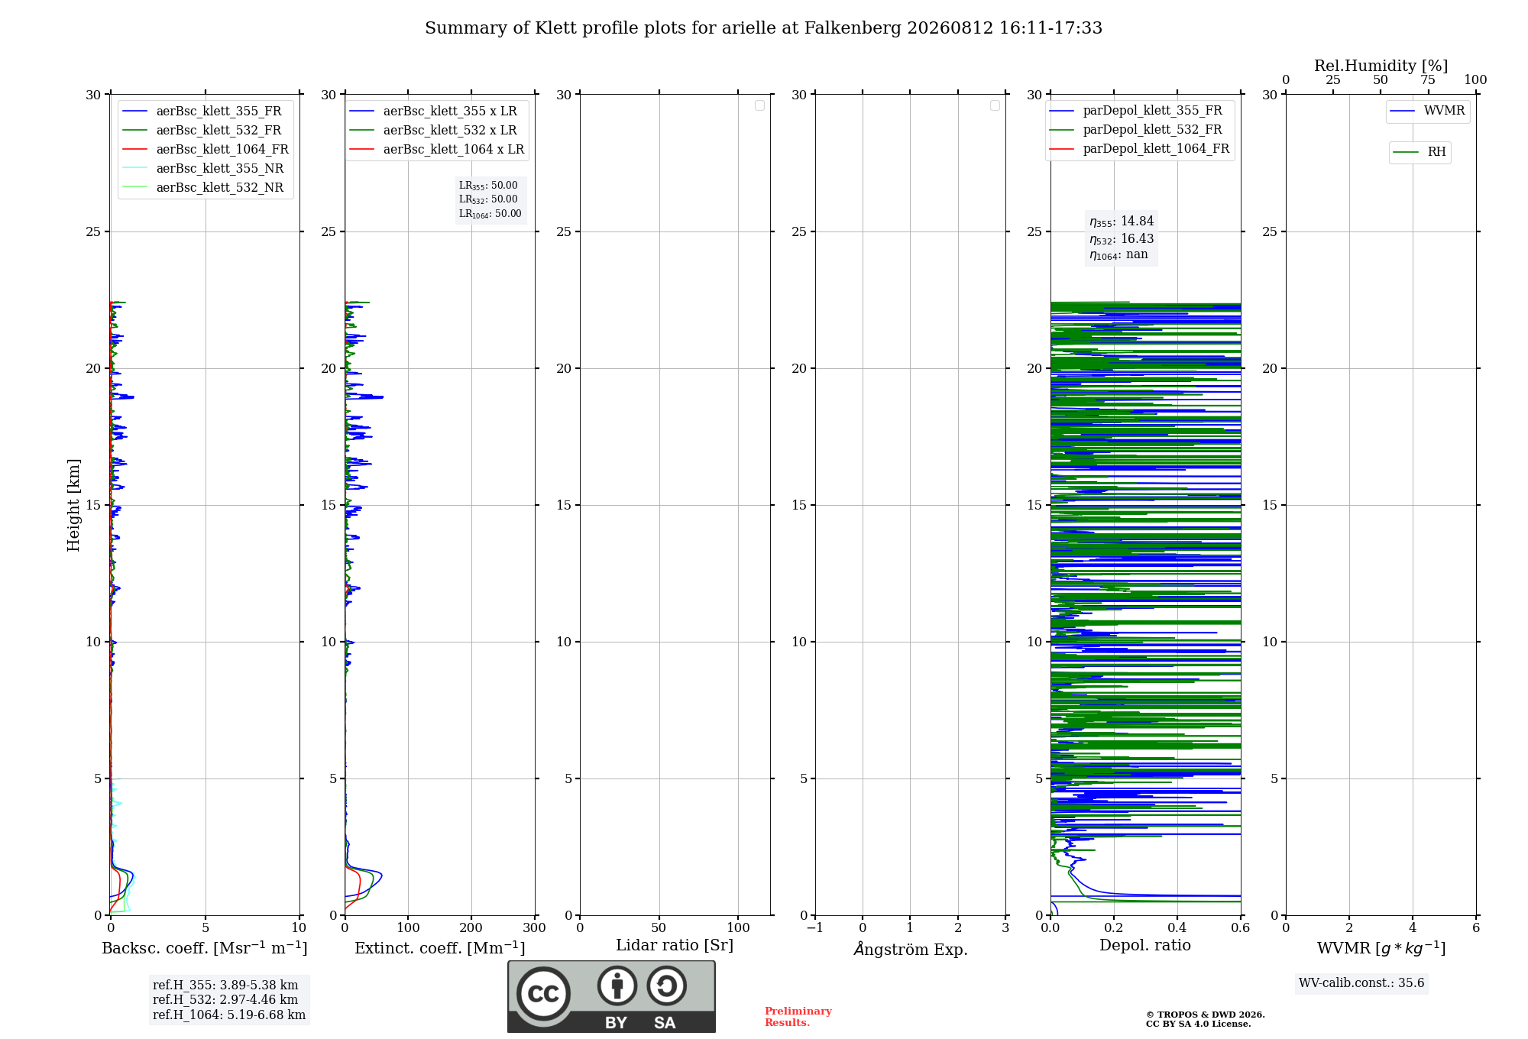The image size is (1528, 1039).
Task: Click the CC BY SA 4.0 License text
Action: pyautogui.click(x=1199, y=1024)
